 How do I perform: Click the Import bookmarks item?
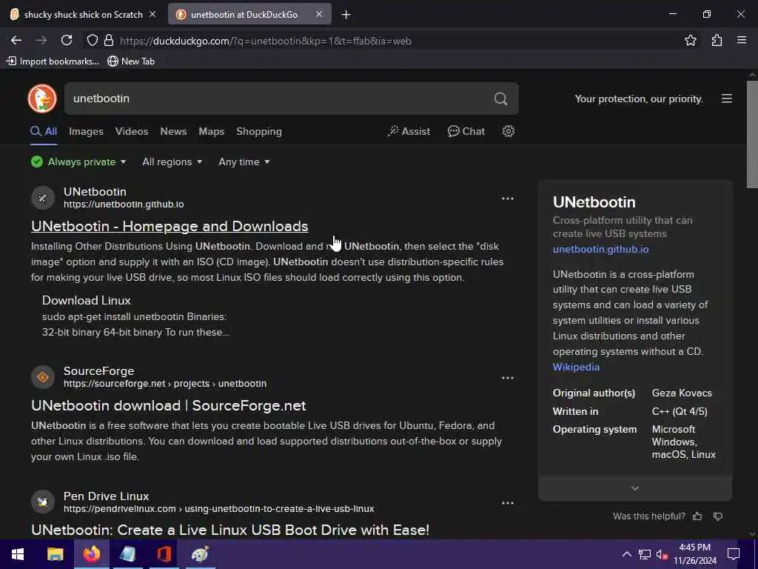click(53, 61)
